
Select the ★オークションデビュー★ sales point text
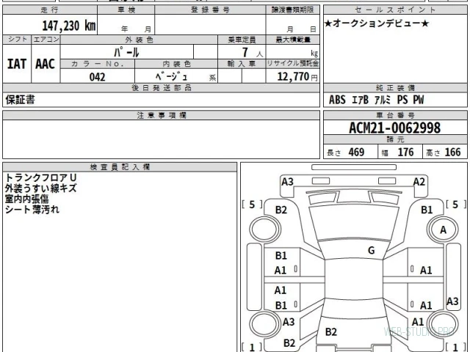(377, 23)
